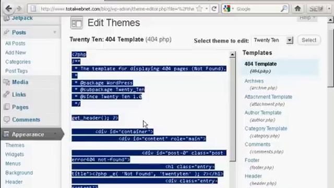Click the Posts pushpin icon
This screenshot has width=334, height=188.
(7, 32)
